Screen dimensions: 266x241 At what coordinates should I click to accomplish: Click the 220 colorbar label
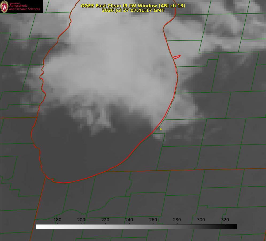105,220
